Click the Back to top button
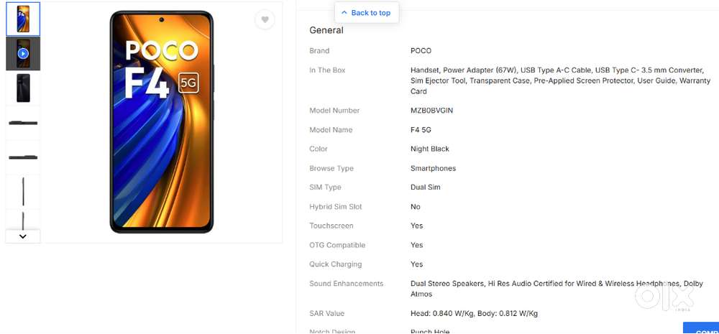719x334 pixels. point(367,13)
